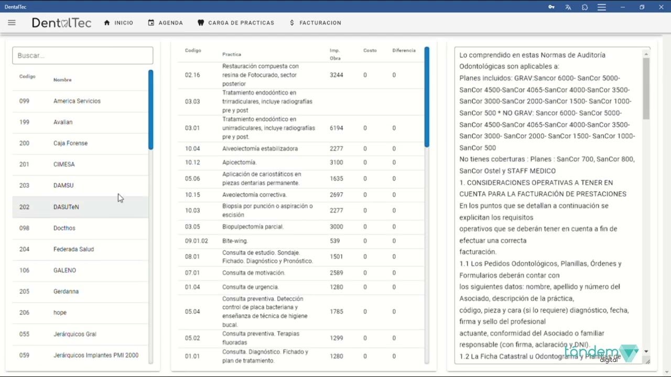Click the key icon in title bar

pyautogui.click(x=551, y=7)
